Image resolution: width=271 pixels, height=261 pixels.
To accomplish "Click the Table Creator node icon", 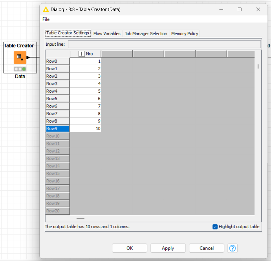I will pyautogui.click(x=20, y=58).
